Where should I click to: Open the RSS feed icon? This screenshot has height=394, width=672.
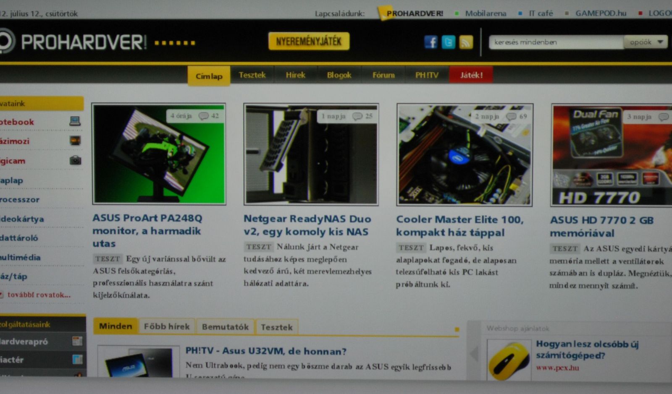pos(466,42)
